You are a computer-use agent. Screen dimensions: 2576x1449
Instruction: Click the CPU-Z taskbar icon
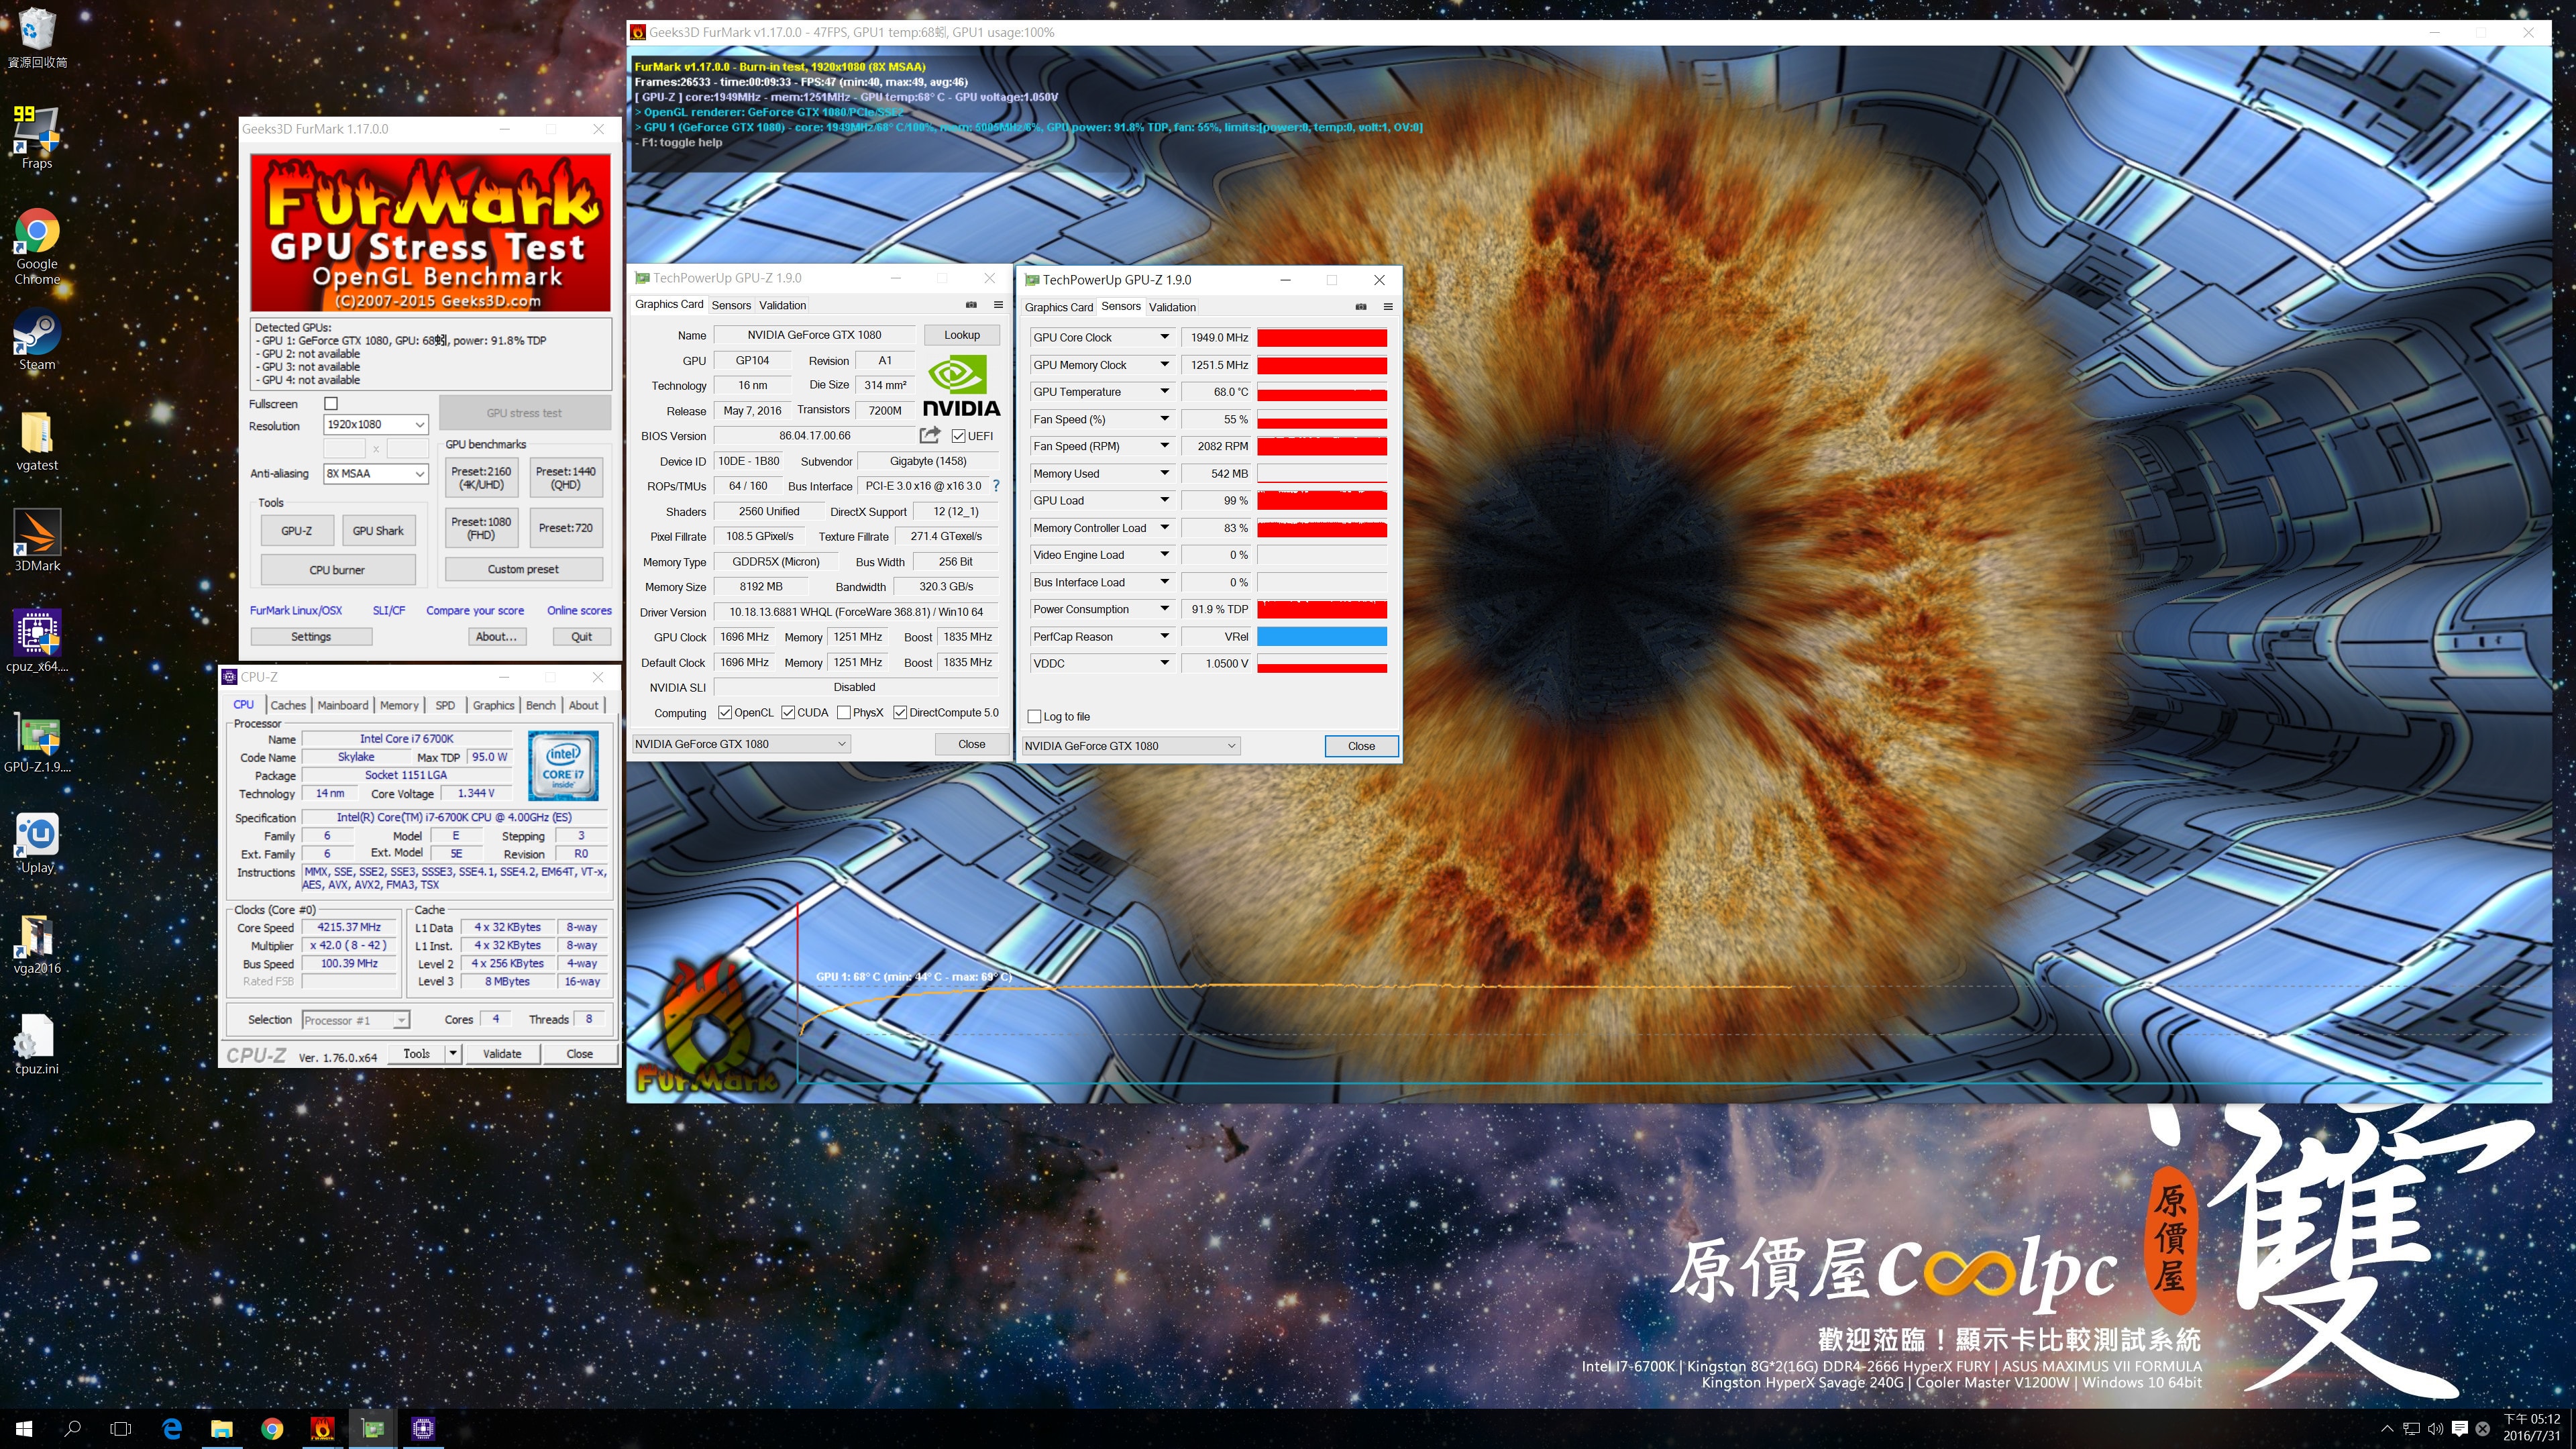point(423,1429)
